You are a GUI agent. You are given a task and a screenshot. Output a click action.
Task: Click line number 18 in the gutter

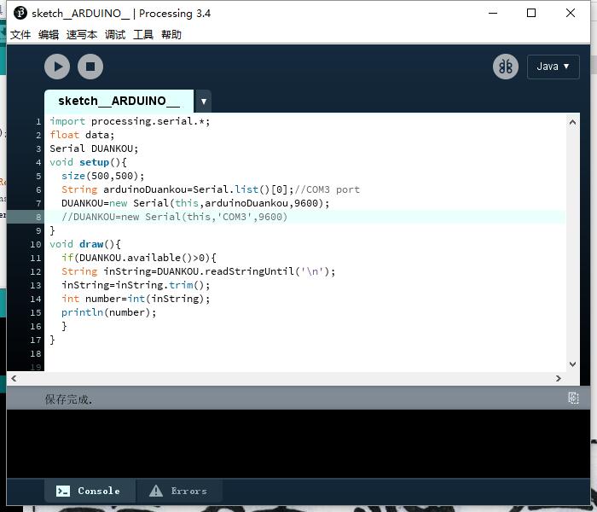36,354
